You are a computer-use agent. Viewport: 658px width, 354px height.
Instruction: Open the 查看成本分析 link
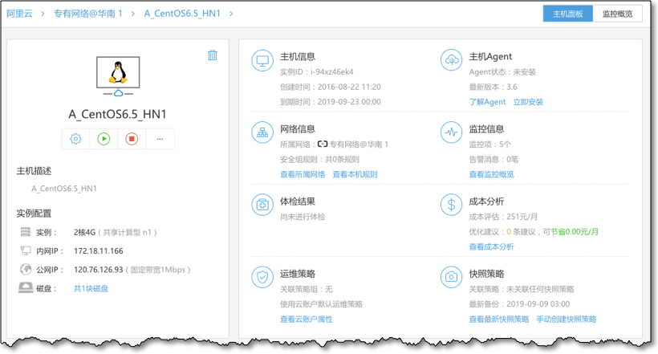click(491, 246)
